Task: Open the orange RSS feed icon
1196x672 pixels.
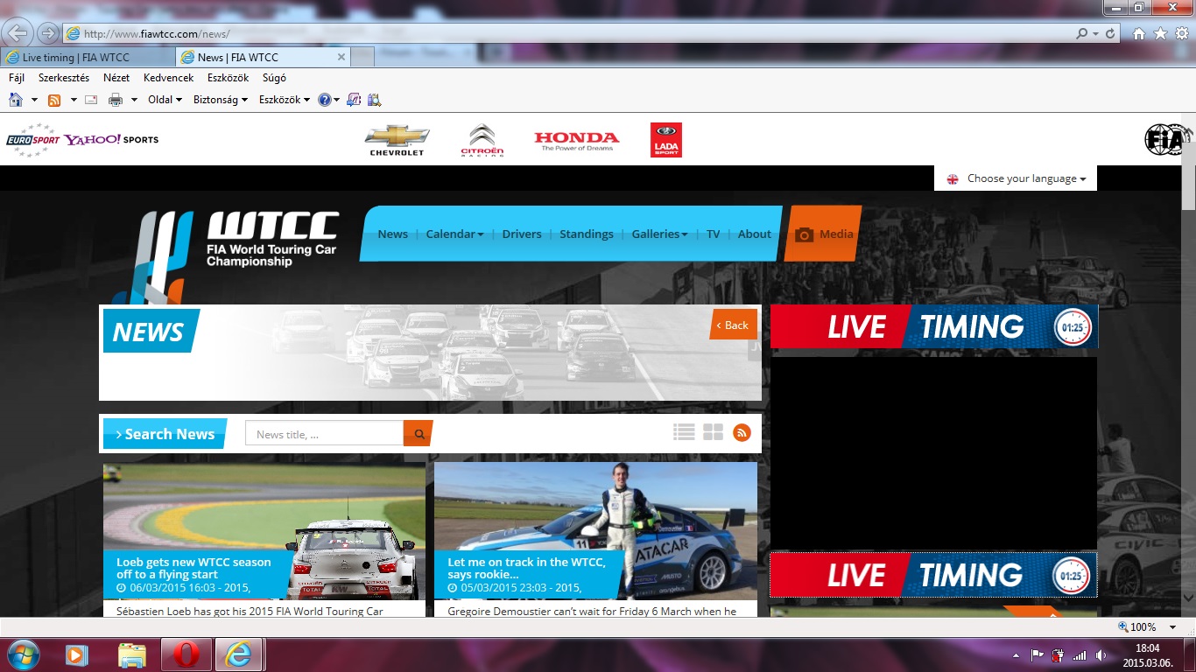Action: (742, 432)
